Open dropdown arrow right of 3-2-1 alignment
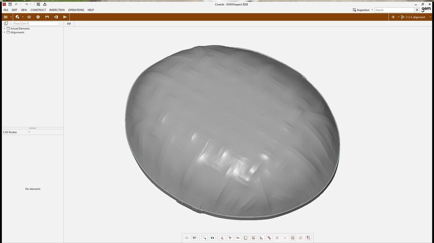 [x=430, y=17]
